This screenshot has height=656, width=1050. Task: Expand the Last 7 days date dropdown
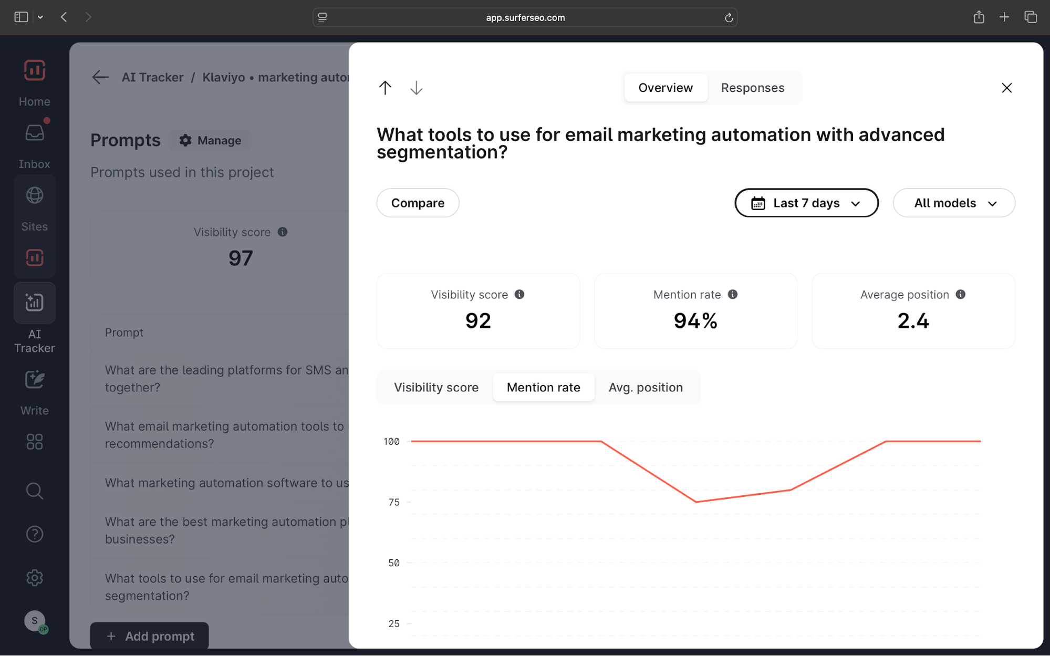806,203
